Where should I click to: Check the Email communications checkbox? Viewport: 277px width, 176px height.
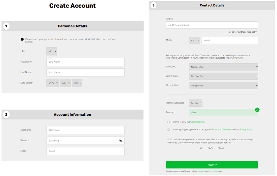coord(218,148)
